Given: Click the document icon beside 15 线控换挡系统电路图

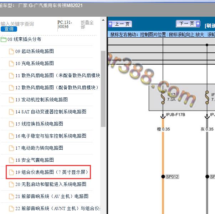Looking at the screenshot, I should 11,124.
